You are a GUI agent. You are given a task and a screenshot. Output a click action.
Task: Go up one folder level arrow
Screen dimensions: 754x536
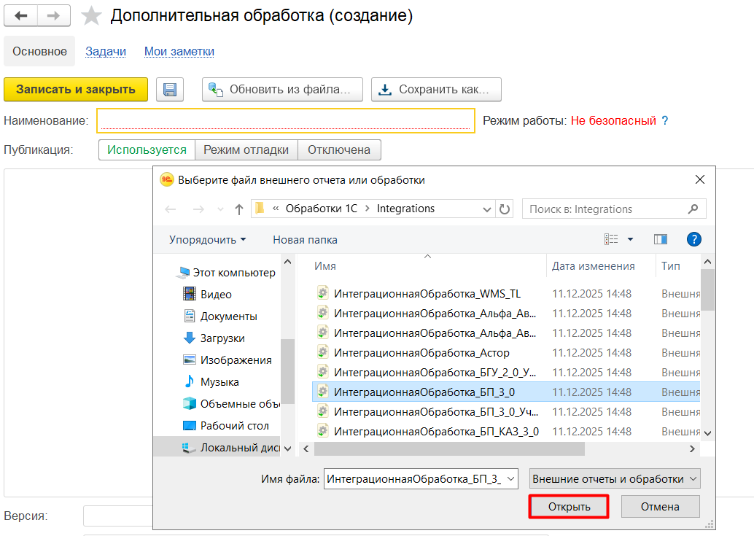pos(239,209)
